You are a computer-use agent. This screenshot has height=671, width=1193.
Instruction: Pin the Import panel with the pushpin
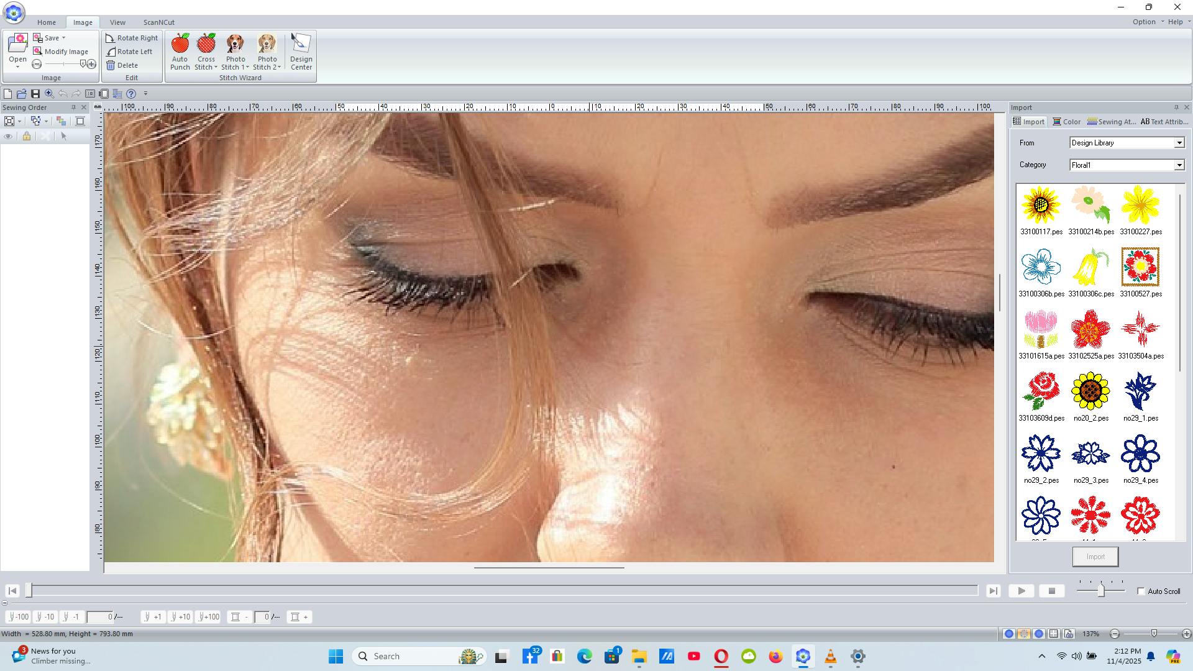click(1176, 107)
